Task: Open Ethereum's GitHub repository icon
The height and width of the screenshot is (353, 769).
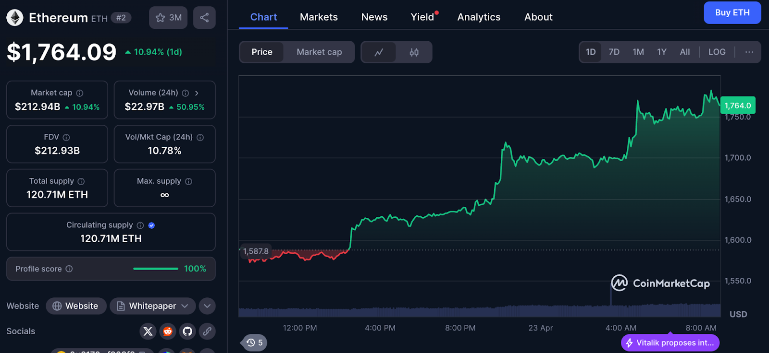Action: click(x=187, y=331)
